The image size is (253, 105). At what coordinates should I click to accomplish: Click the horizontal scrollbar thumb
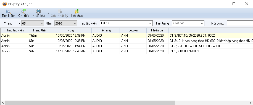pos(90,103)
